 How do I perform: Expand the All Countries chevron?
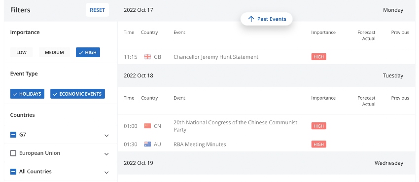click(106, 172)
